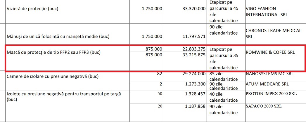Viewport: 306px width, 122px height.
Task: Select "NANOSYSTEMS MC SRL" supplier
Action: coord(270,74)
